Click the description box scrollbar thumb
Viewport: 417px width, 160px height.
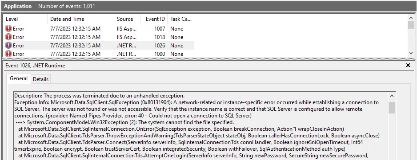[x=392, y=107]
